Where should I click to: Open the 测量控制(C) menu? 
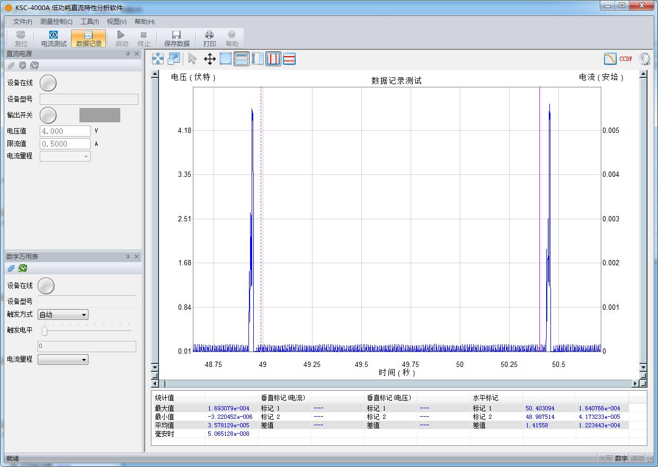click(x=56, y=22)
